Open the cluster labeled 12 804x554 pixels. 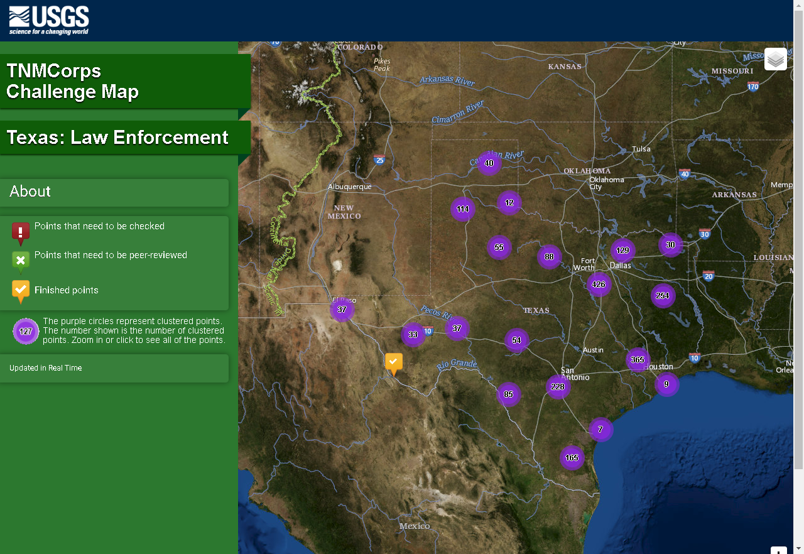509,203
